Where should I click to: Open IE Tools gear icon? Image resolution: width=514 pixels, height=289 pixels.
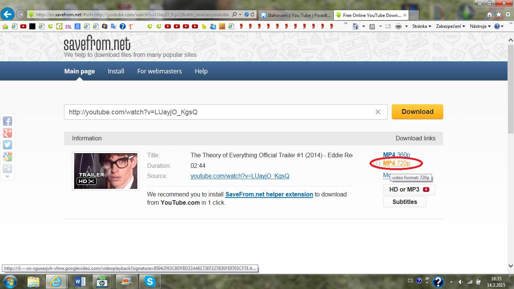[x=508, y=15]
